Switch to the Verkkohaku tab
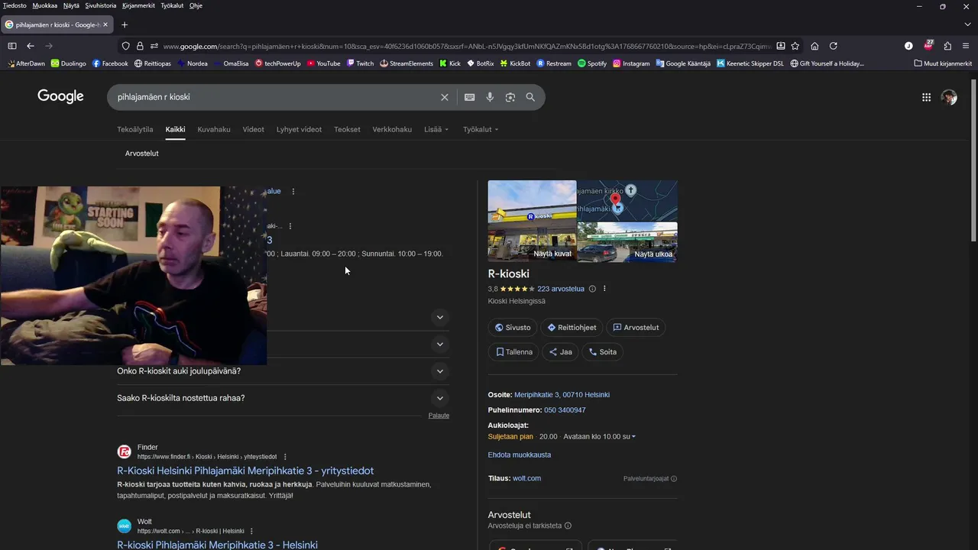978x550 pixels. (392, 129)
